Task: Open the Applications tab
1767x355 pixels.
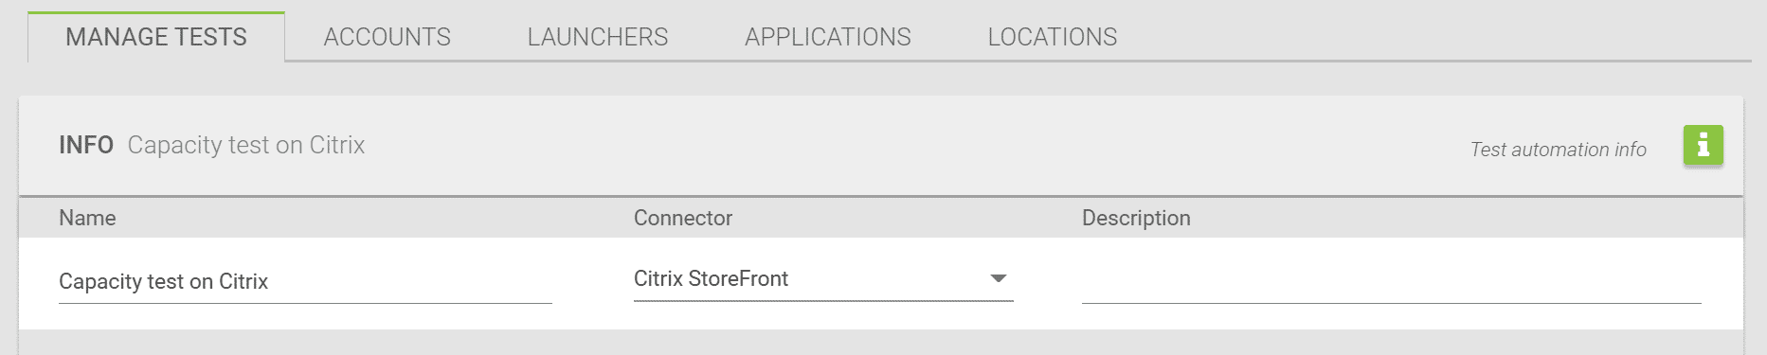Action: (827, 37)
